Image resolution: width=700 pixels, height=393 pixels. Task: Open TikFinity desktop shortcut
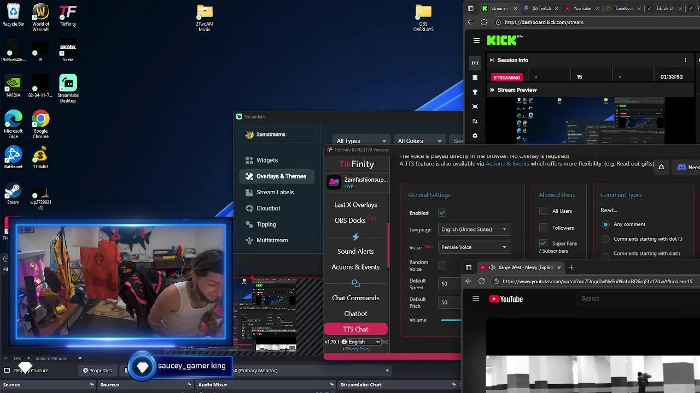click(68, 15)
